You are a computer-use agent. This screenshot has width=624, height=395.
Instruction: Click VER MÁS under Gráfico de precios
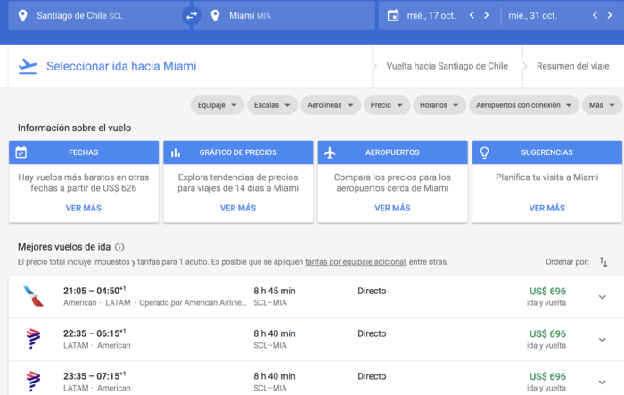(x=238, y=208)
